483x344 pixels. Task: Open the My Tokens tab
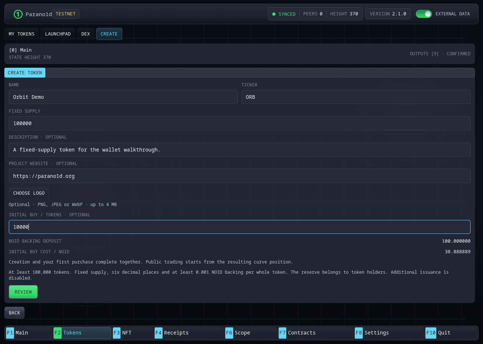(x=22, y=34)
